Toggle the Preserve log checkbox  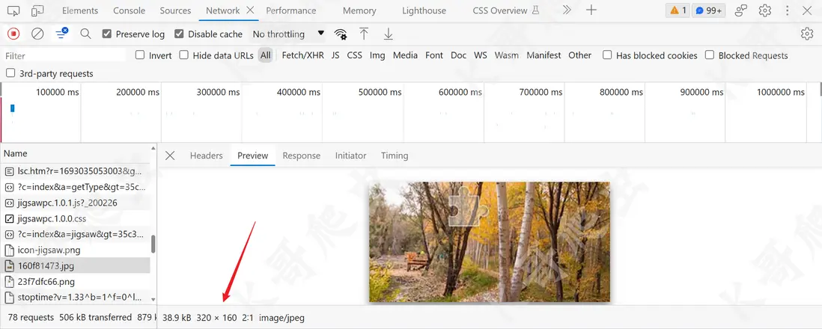[107, 34]
